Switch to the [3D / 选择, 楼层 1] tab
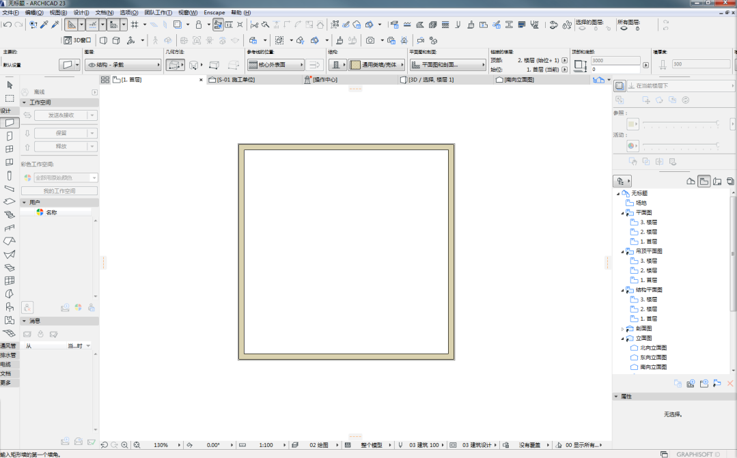The width and height of the screenshot is (737, 458). coord(445,80)
